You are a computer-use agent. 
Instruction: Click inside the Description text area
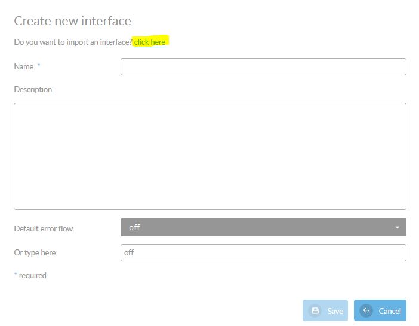[209, 156]
